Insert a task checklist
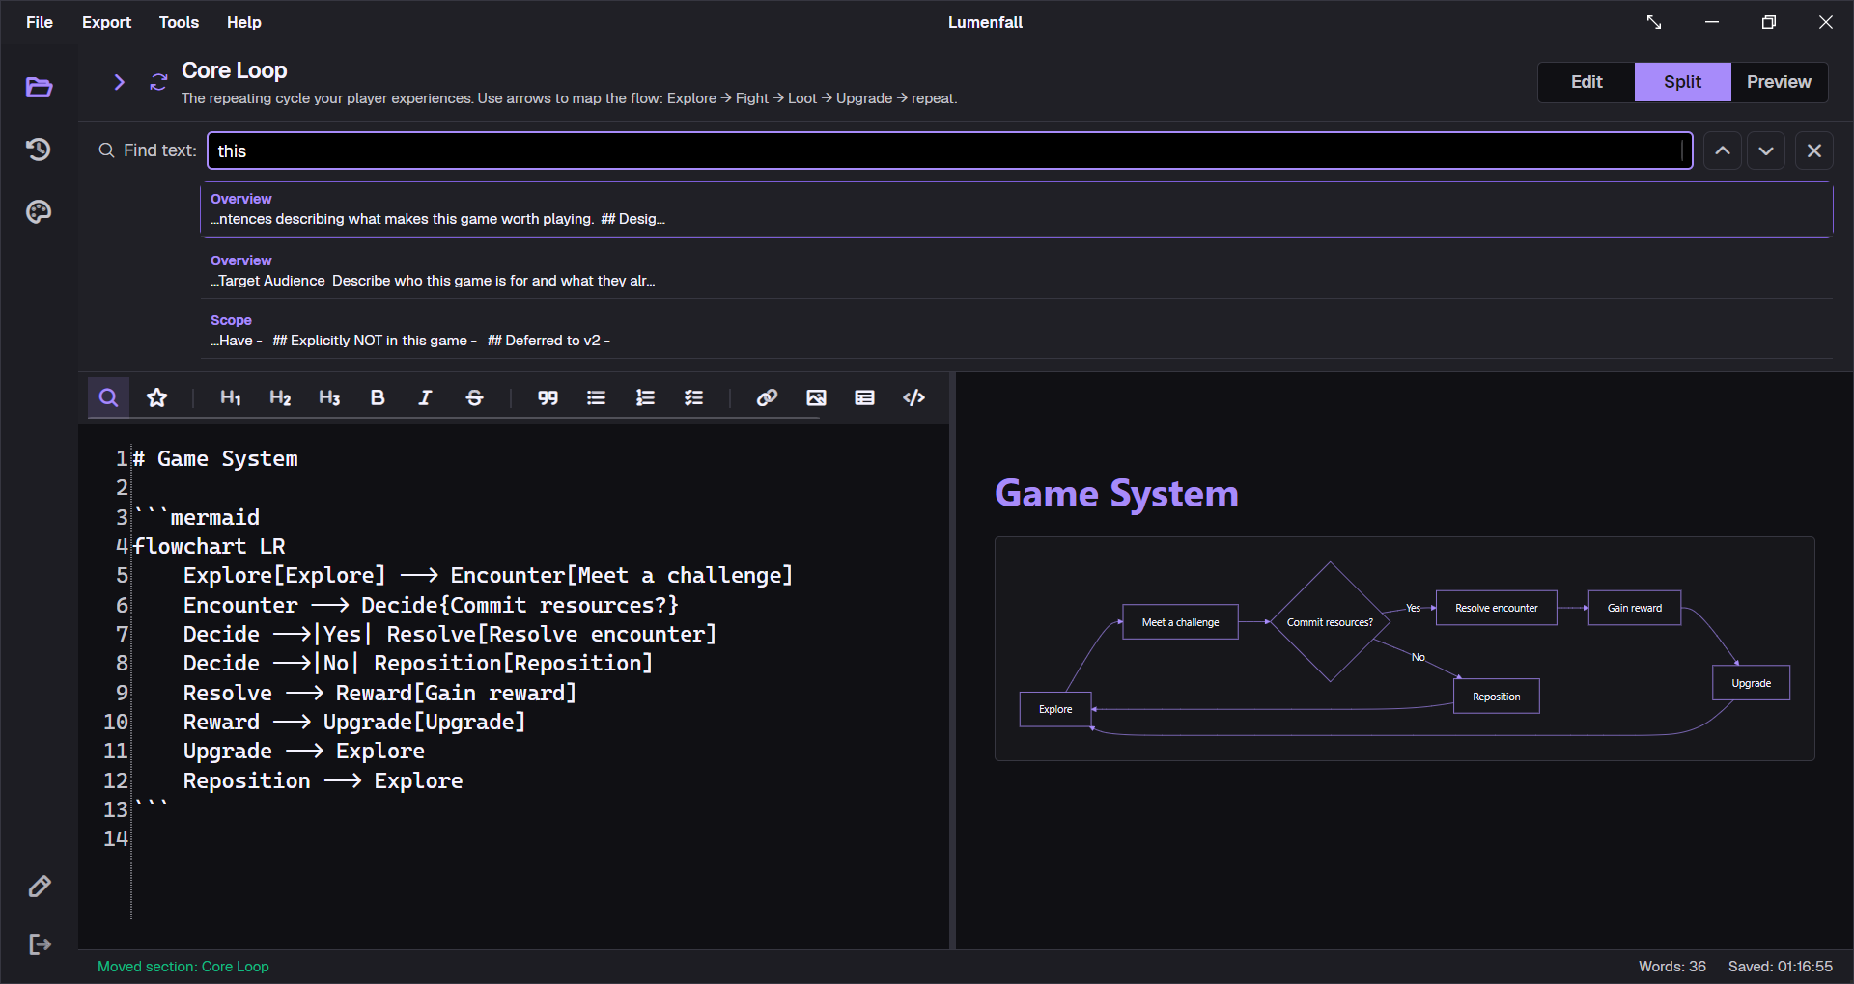Screen dimensions: 1854x984 [x=694, y=397]
